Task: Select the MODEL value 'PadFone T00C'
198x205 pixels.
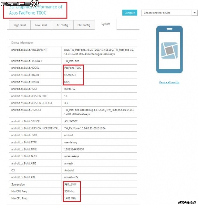Action: [73, 68]
